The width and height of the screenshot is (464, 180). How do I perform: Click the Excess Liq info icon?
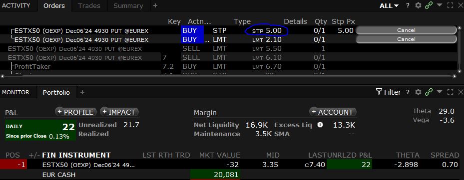point(320,125)
